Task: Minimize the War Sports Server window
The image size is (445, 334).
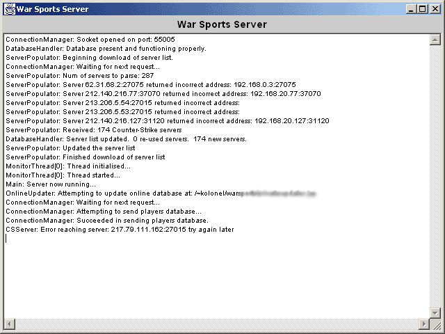Action: pyautogui.click(x=411, y=9)
